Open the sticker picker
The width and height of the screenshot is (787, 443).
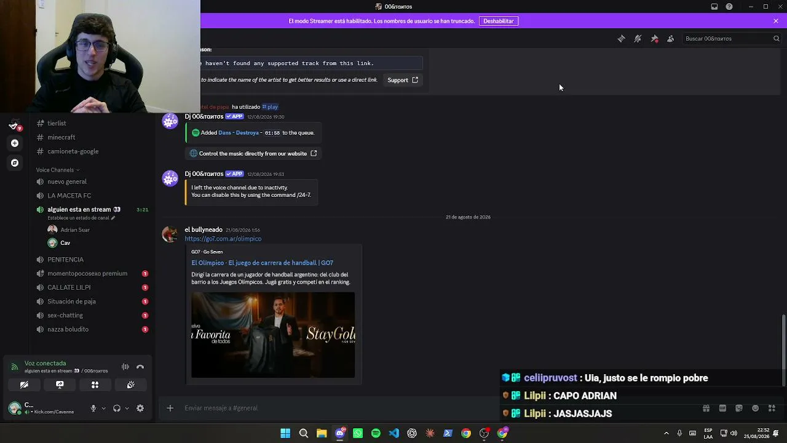(x=739, y=409)
